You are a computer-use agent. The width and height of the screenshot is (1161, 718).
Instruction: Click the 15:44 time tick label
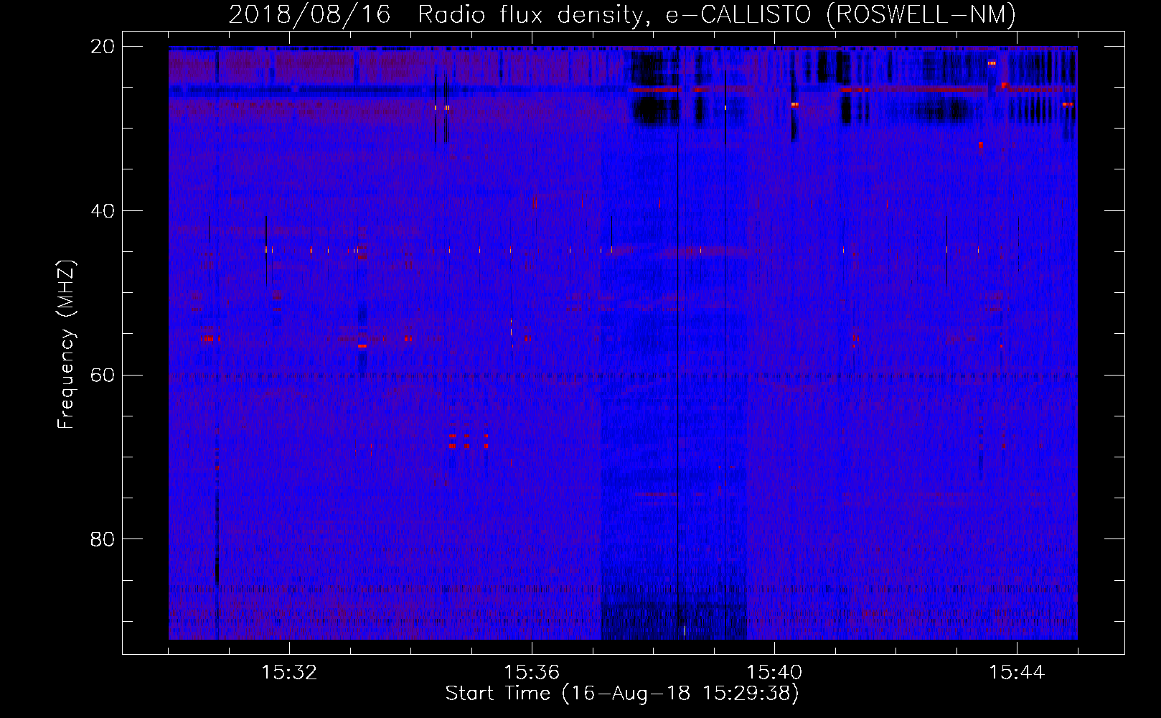coord(1017,672)
